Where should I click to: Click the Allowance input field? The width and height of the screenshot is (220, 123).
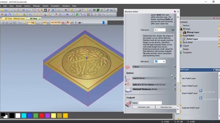pyautogui.click(x=159, y=61)
